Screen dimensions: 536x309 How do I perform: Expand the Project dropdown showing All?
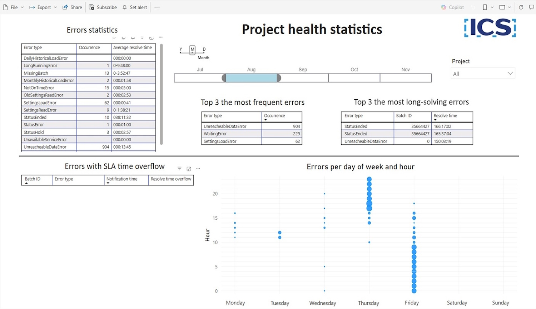[x=482, y=74]
